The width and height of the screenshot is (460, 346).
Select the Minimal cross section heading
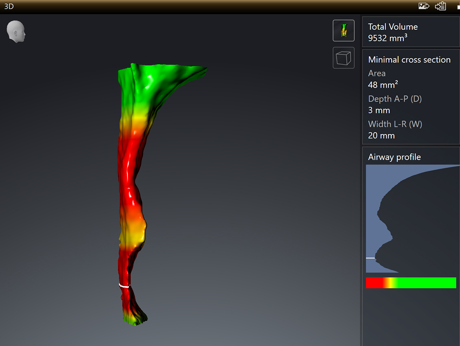coord(409,59)
